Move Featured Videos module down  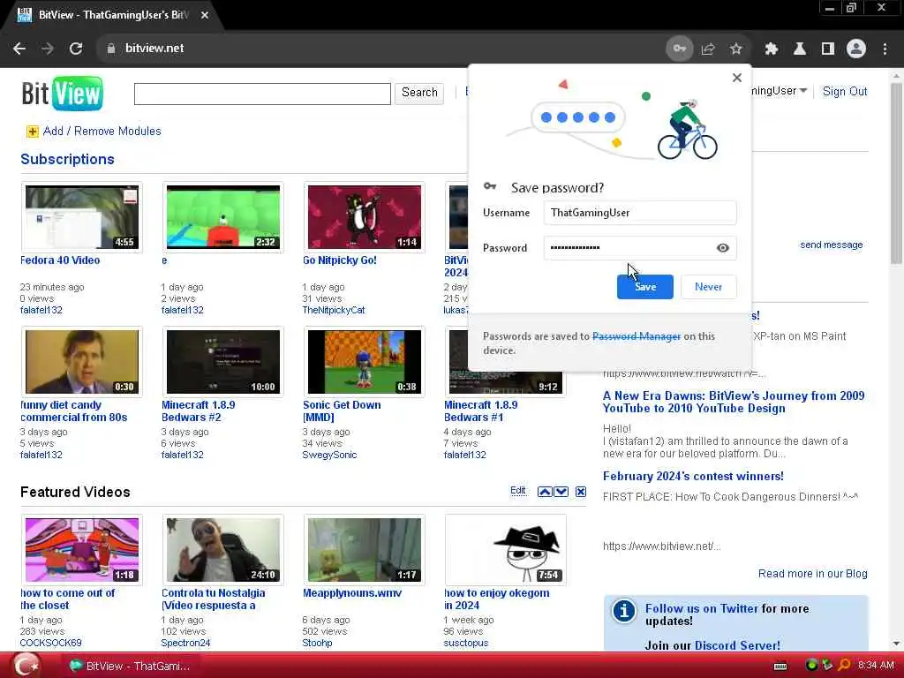pos(561,492)
